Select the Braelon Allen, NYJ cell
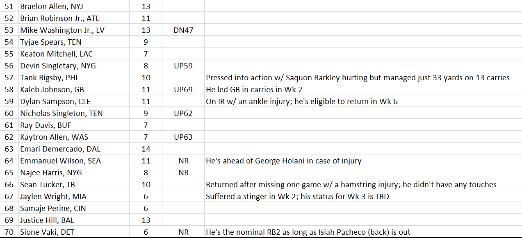Viewport: 522px width, 238px height. tap(73, 6)
